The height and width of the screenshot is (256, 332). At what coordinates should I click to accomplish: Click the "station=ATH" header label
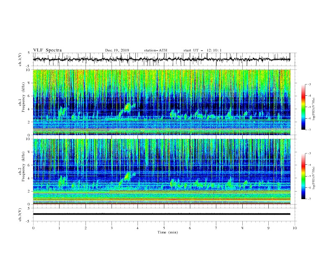(156, 50)
